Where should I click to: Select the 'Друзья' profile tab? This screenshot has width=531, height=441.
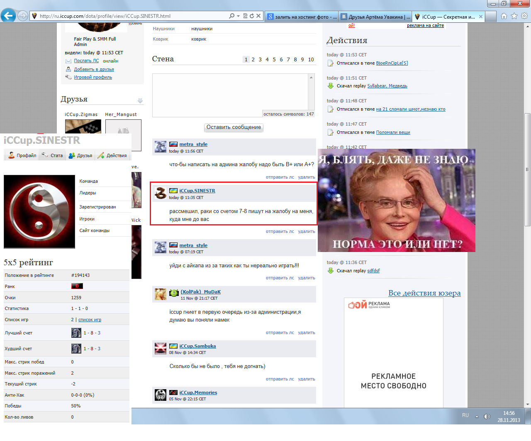80,155
